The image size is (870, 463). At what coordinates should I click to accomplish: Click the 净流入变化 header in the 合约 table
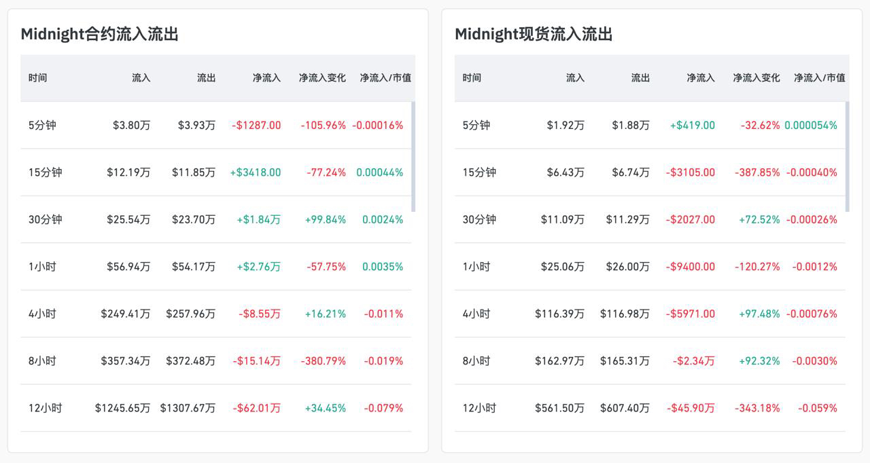[x=322, y=78]
